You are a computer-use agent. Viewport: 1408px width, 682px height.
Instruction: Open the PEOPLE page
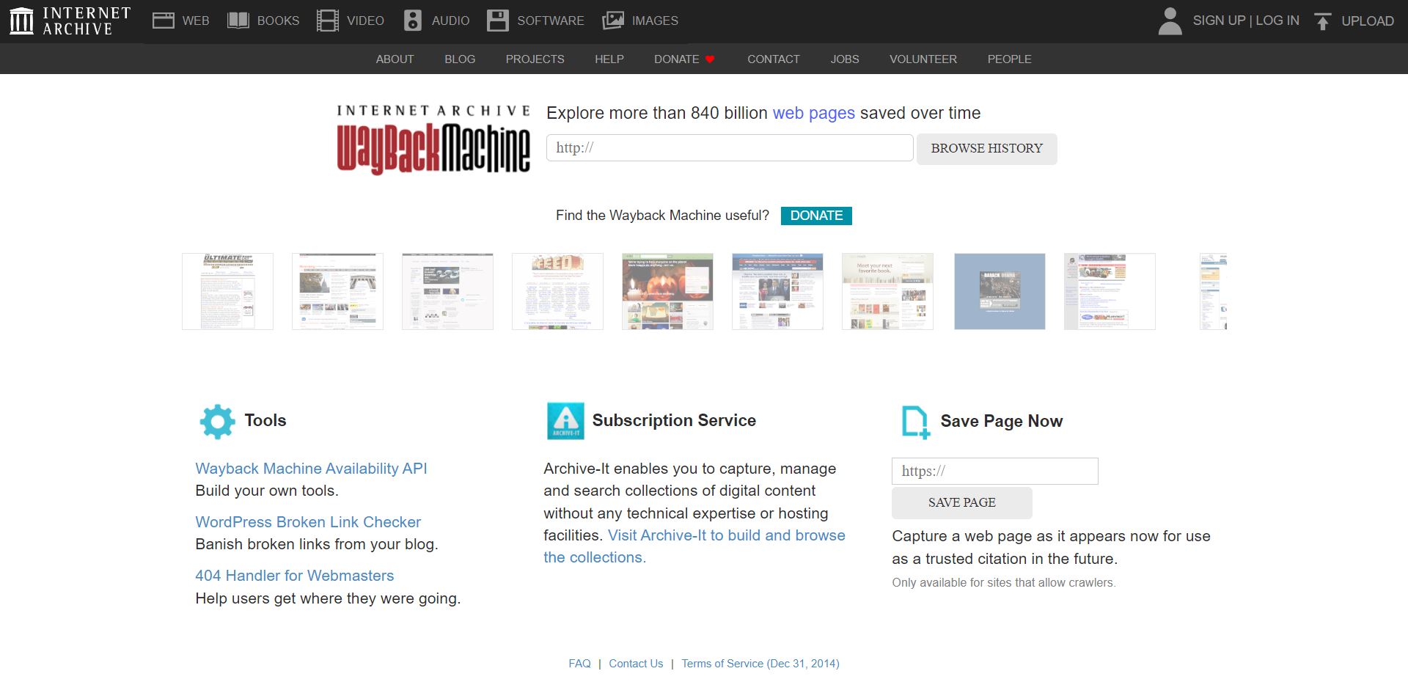click(x=1009, y=59)
